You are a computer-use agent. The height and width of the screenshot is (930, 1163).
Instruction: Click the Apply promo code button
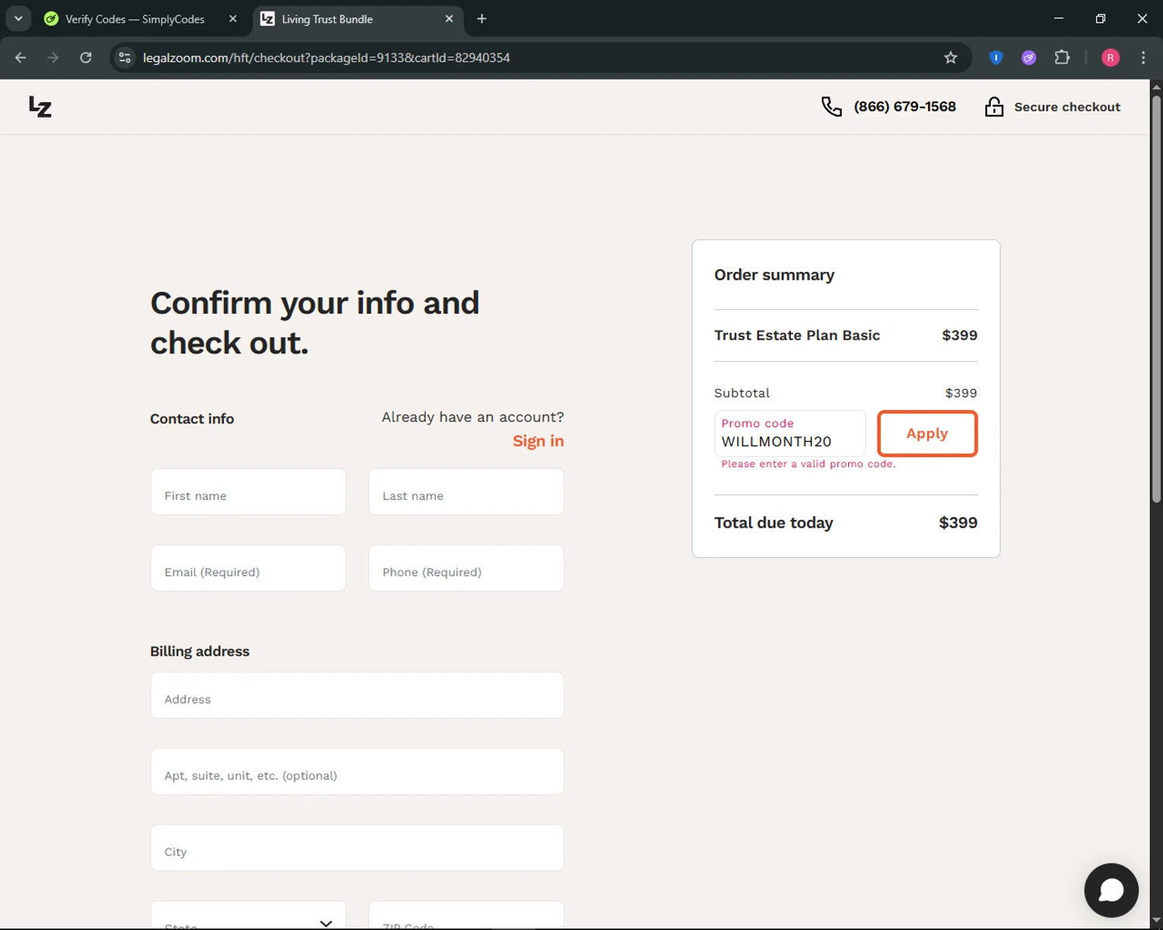927,433
